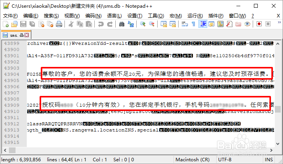
Task: Open Folder as Workspace icon
Action: (x=238, y=24)
